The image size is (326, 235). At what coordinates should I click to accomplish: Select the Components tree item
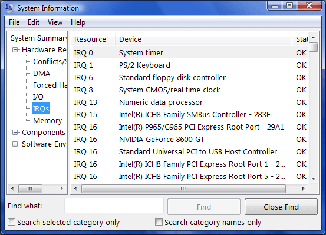point(44,133)
